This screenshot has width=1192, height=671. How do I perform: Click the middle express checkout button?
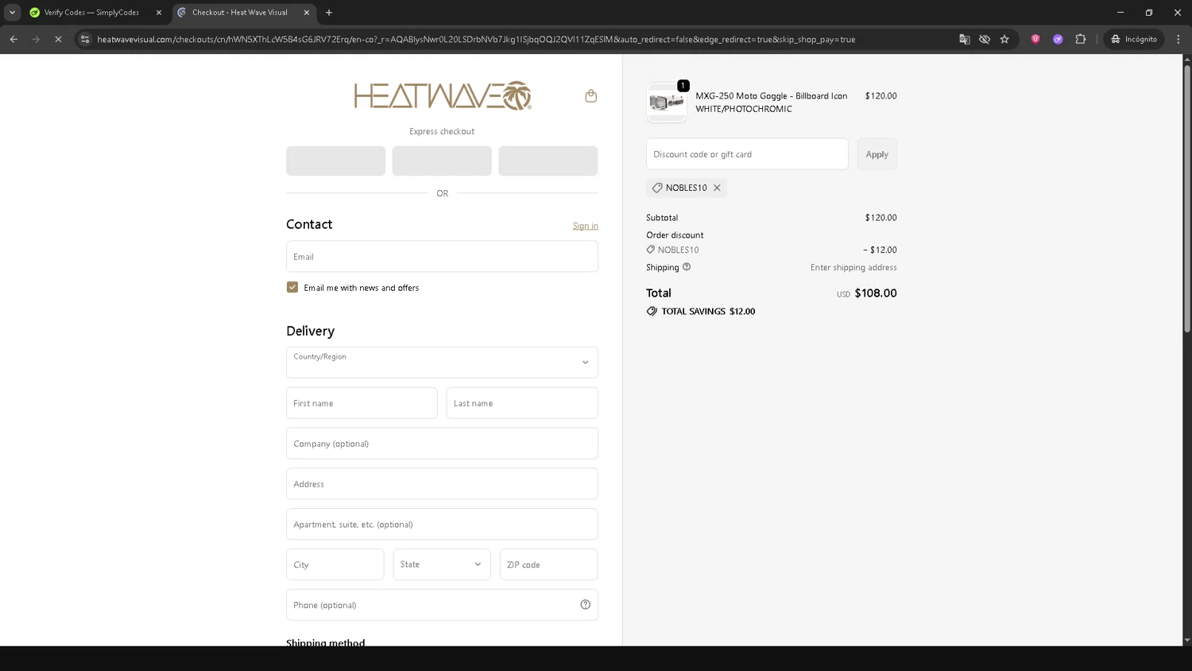tap(442, 161)
